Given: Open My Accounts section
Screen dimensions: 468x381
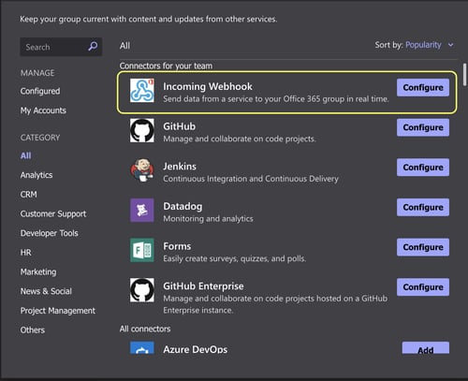Looking at the screenshot, I should click(x=43, y=110).
